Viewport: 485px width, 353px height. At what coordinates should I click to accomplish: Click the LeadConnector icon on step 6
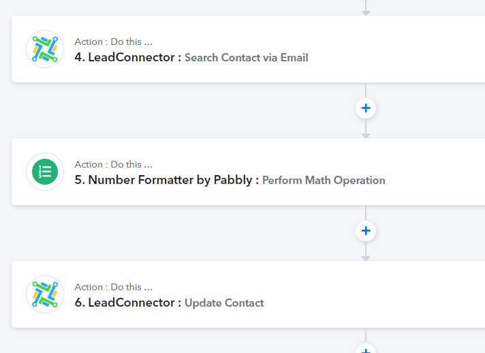pyautogui.click(x=45, y=294)
